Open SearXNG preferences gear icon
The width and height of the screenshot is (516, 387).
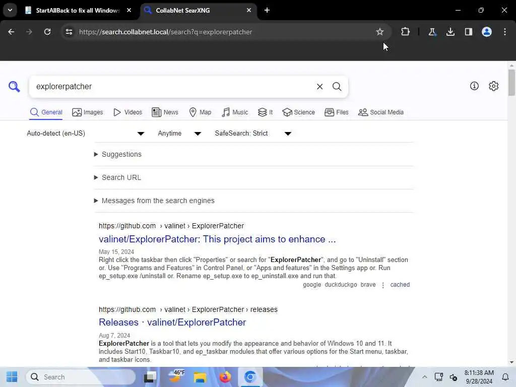pyautogui.click(x=493, y=86)
